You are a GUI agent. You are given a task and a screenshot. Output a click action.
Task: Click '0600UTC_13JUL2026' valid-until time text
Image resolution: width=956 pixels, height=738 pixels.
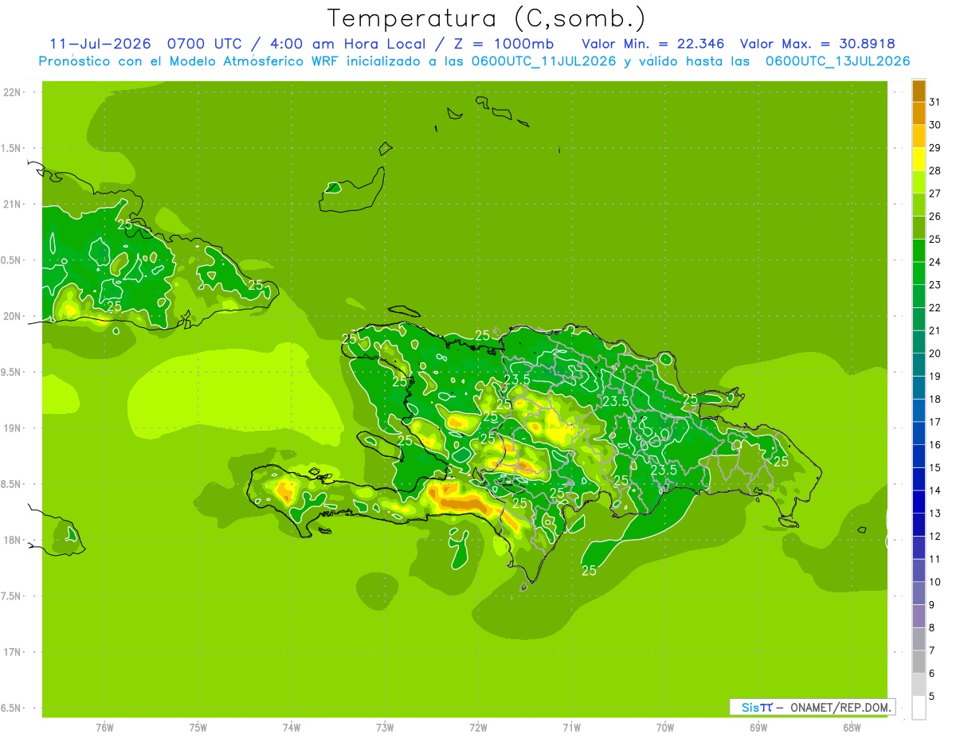tap(837, 61)
